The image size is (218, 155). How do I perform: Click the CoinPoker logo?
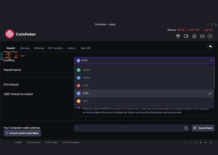(x=20, y=34)
